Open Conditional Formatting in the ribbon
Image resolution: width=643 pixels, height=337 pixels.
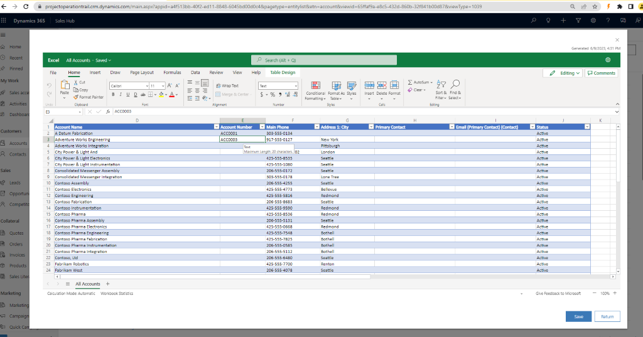[x=315, y=87]
